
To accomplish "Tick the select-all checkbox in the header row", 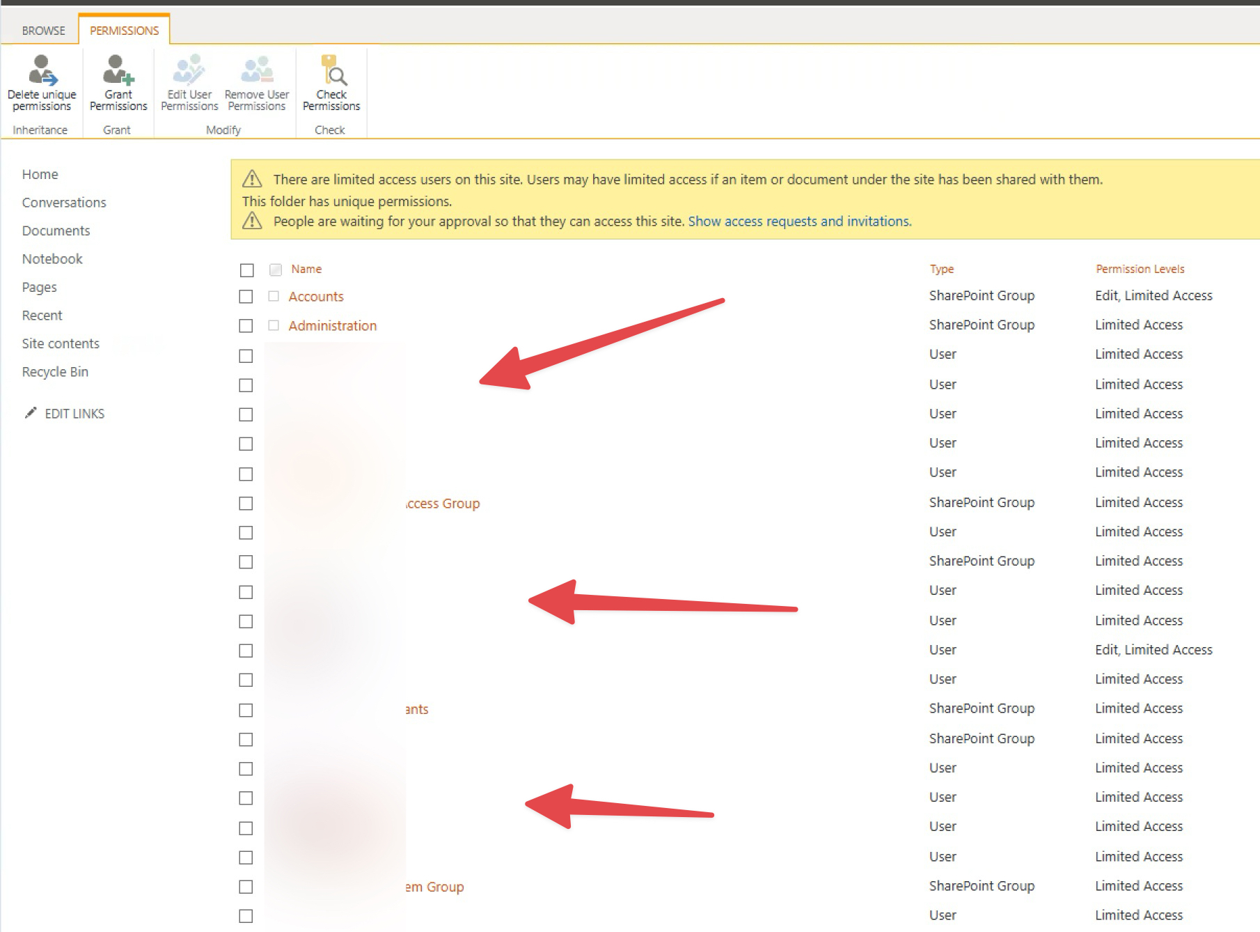I will tap(246, 270).
